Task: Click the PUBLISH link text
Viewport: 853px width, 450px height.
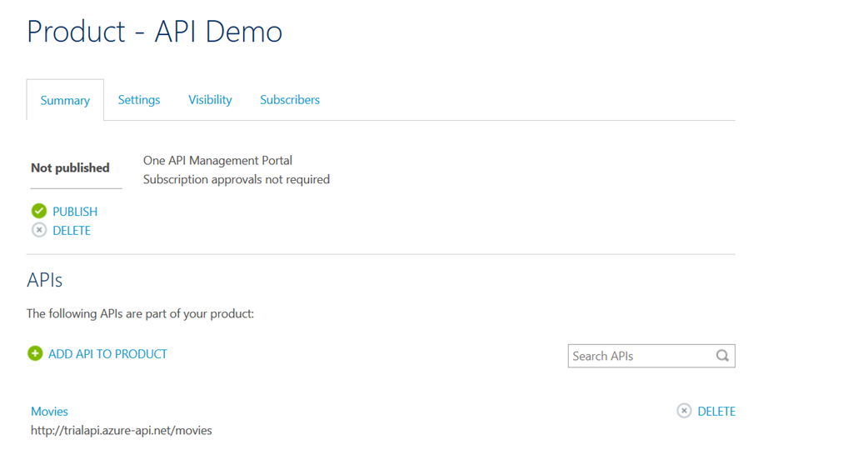Action: [x=75, y=212]
